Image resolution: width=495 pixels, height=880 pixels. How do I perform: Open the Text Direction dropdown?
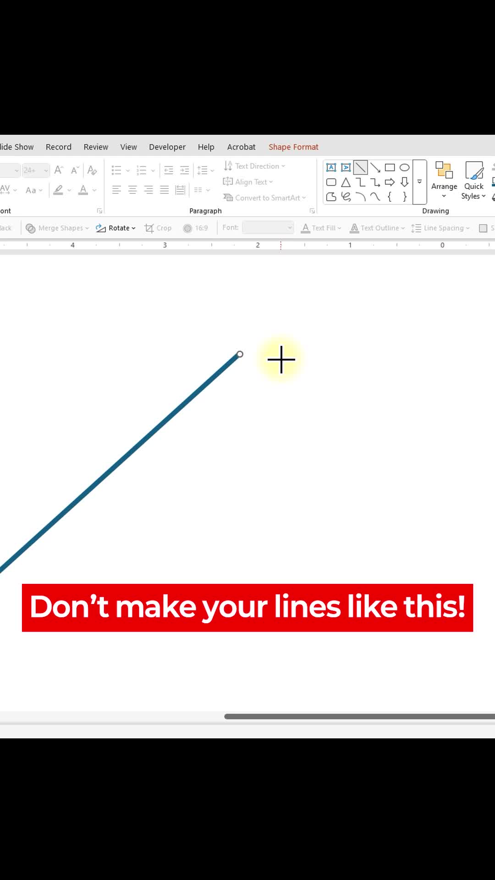[254, 166]
